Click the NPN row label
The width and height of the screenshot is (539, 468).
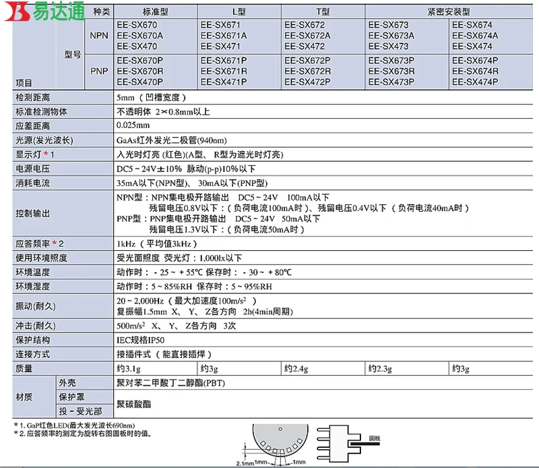click(x=99, y=36)
